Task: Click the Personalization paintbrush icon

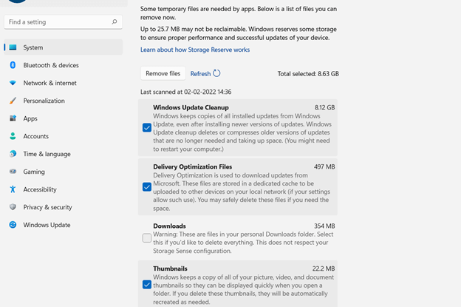Action: pos(13,101)
